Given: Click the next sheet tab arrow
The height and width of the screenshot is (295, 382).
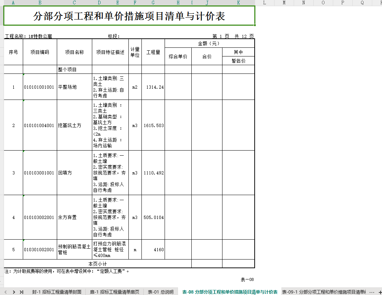Looking at the screenshot, I should [14, 292].
